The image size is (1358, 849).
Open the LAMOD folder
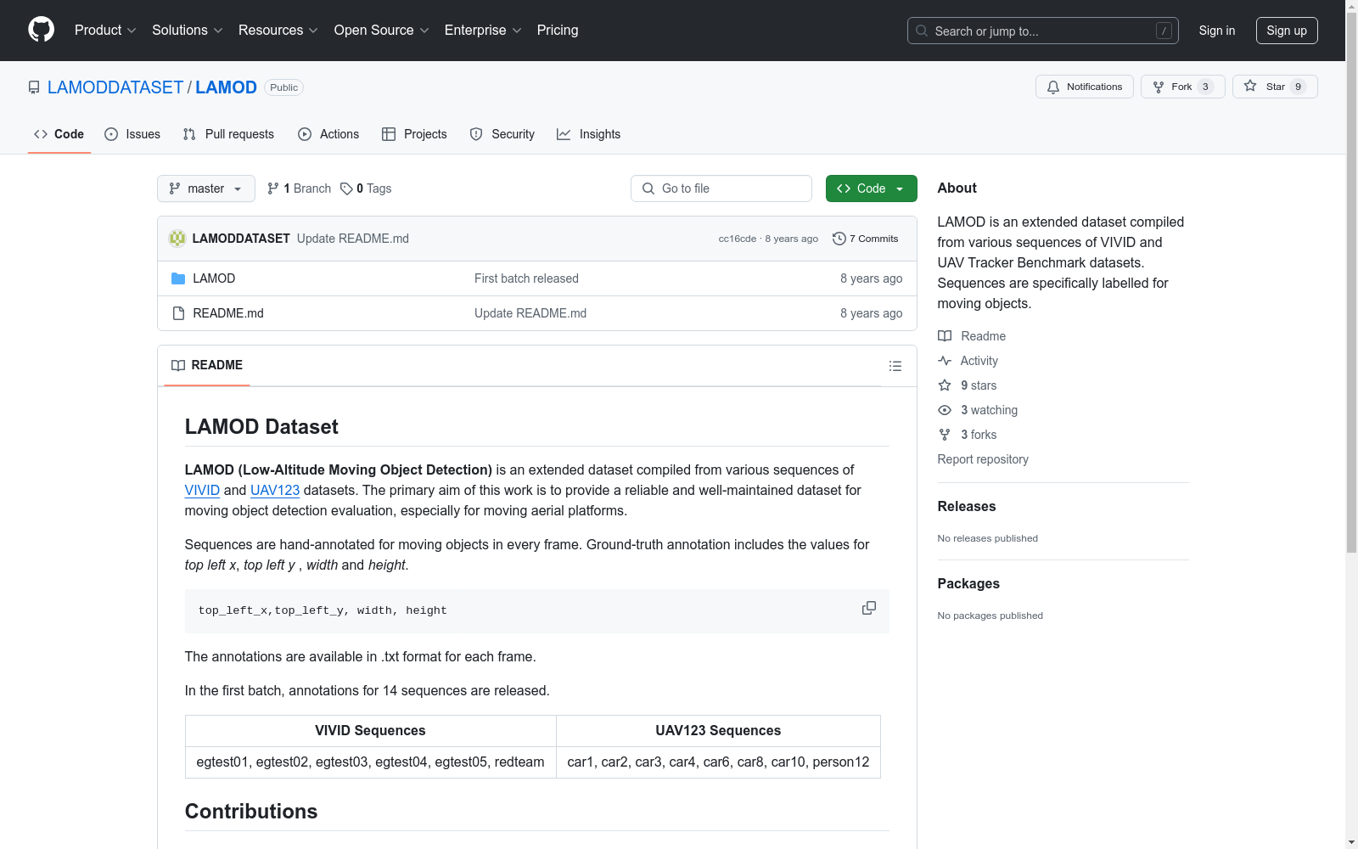(214, 278)
